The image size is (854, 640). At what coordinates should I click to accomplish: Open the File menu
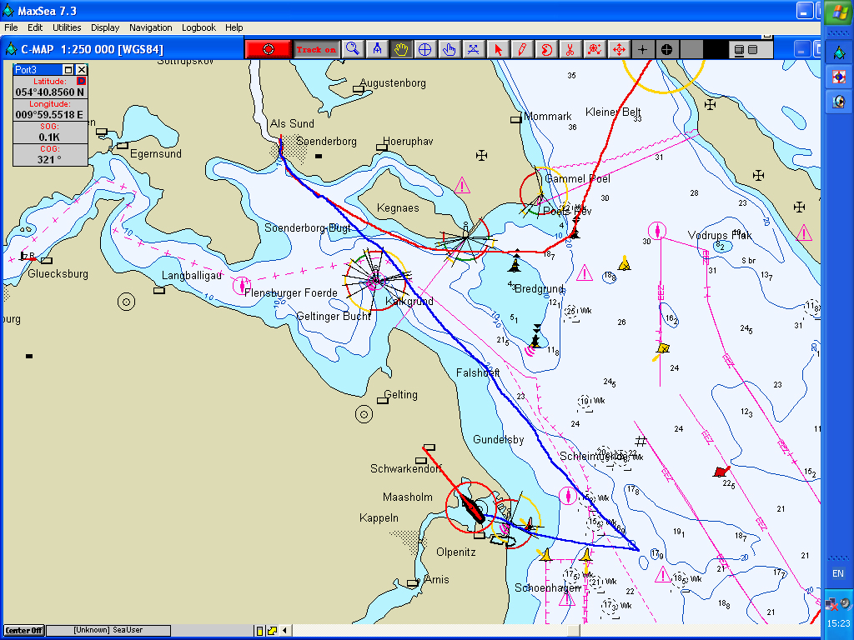pyautogui.click(x=11, y=27)
